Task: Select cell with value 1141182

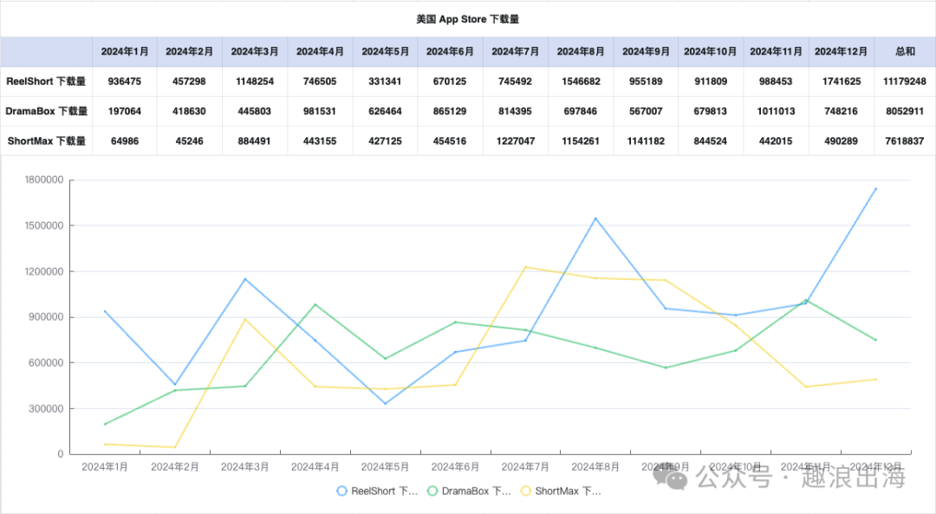Action: [646, 141]
